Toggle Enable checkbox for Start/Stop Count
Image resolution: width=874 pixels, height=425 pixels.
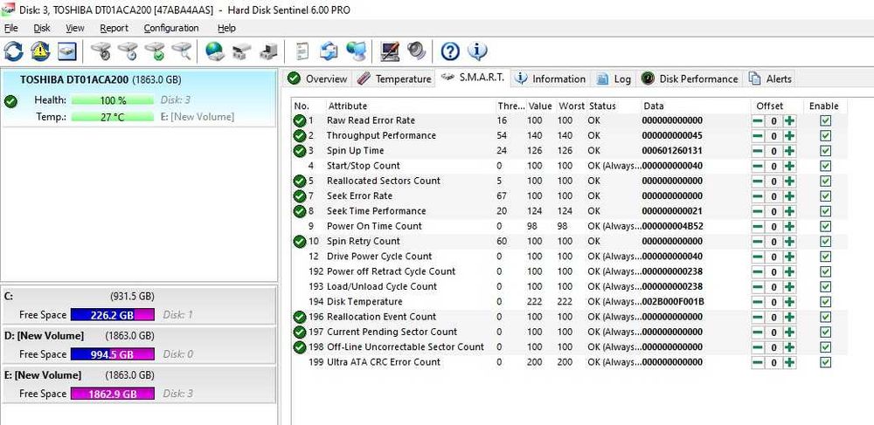click(826, 166)
